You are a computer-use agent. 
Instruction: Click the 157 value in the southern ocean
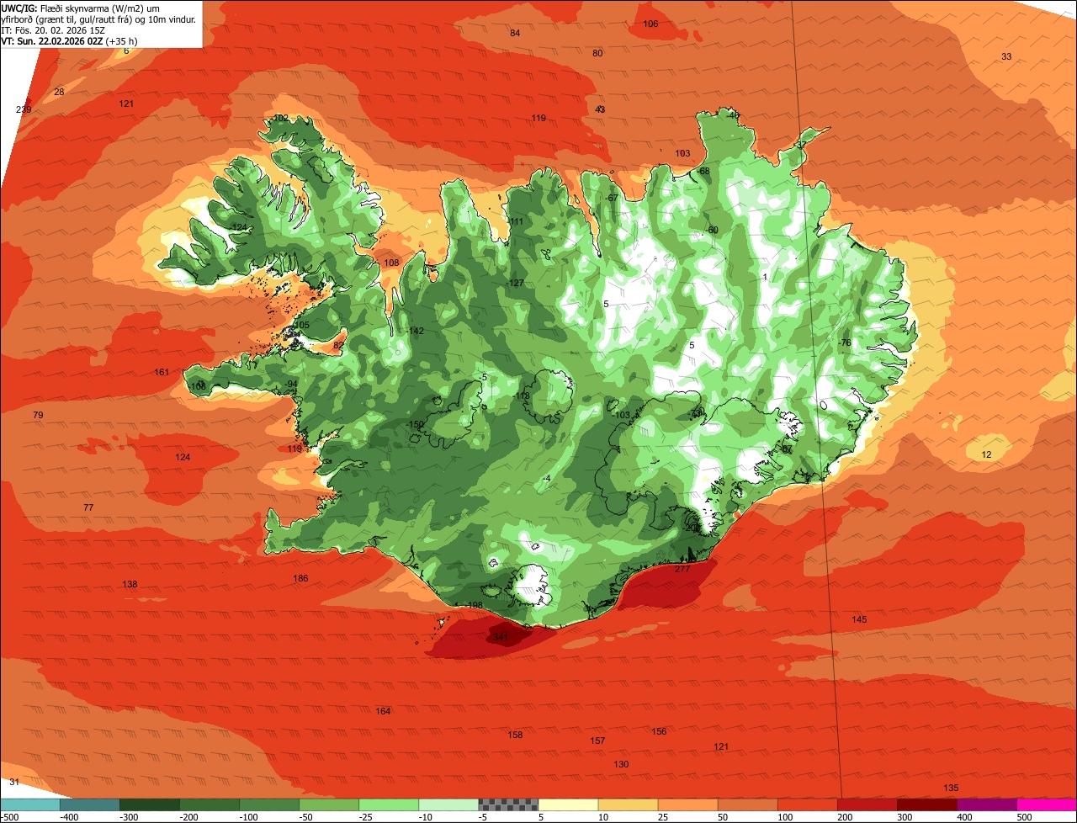coord(597,741)
